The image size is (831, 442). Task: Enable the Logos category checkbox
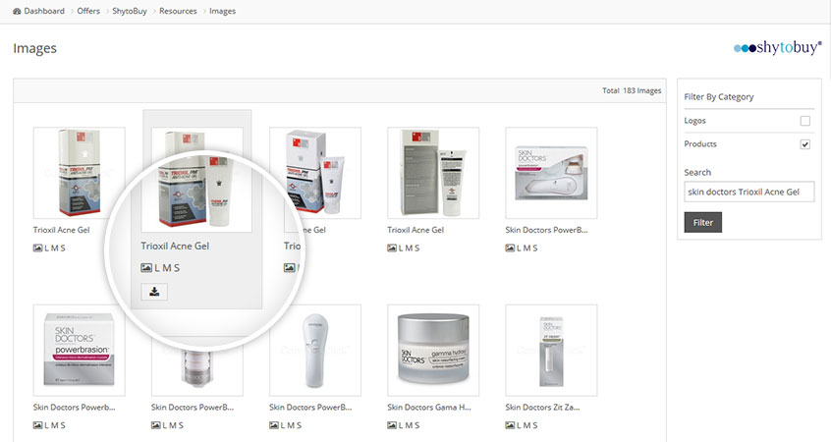pos(805,121)
